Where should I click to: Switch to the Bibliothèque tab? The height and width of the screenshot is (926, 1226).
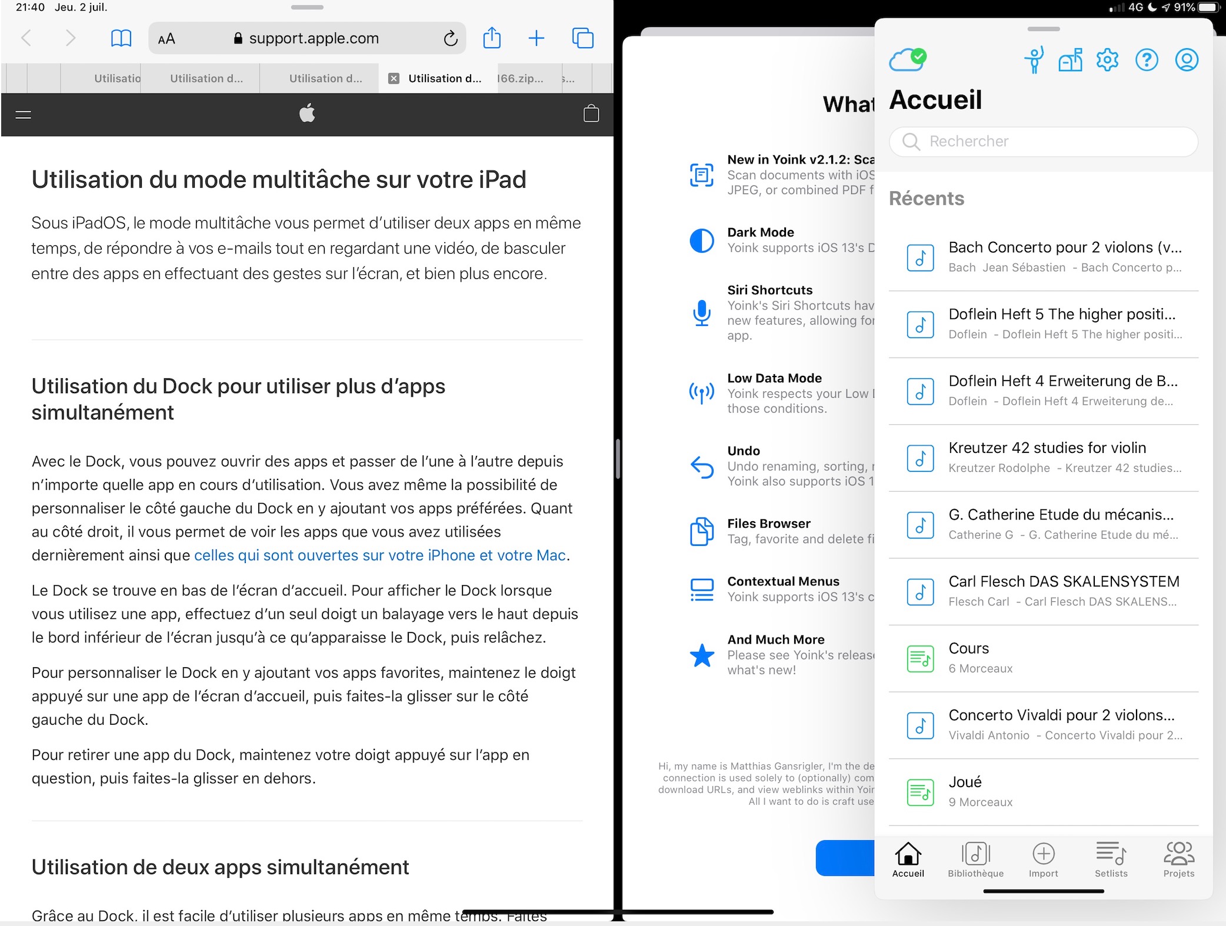point(975,860)
